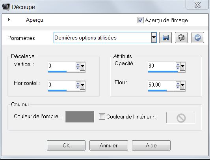Open the Paramètres presets dropdown

[154, 38]
